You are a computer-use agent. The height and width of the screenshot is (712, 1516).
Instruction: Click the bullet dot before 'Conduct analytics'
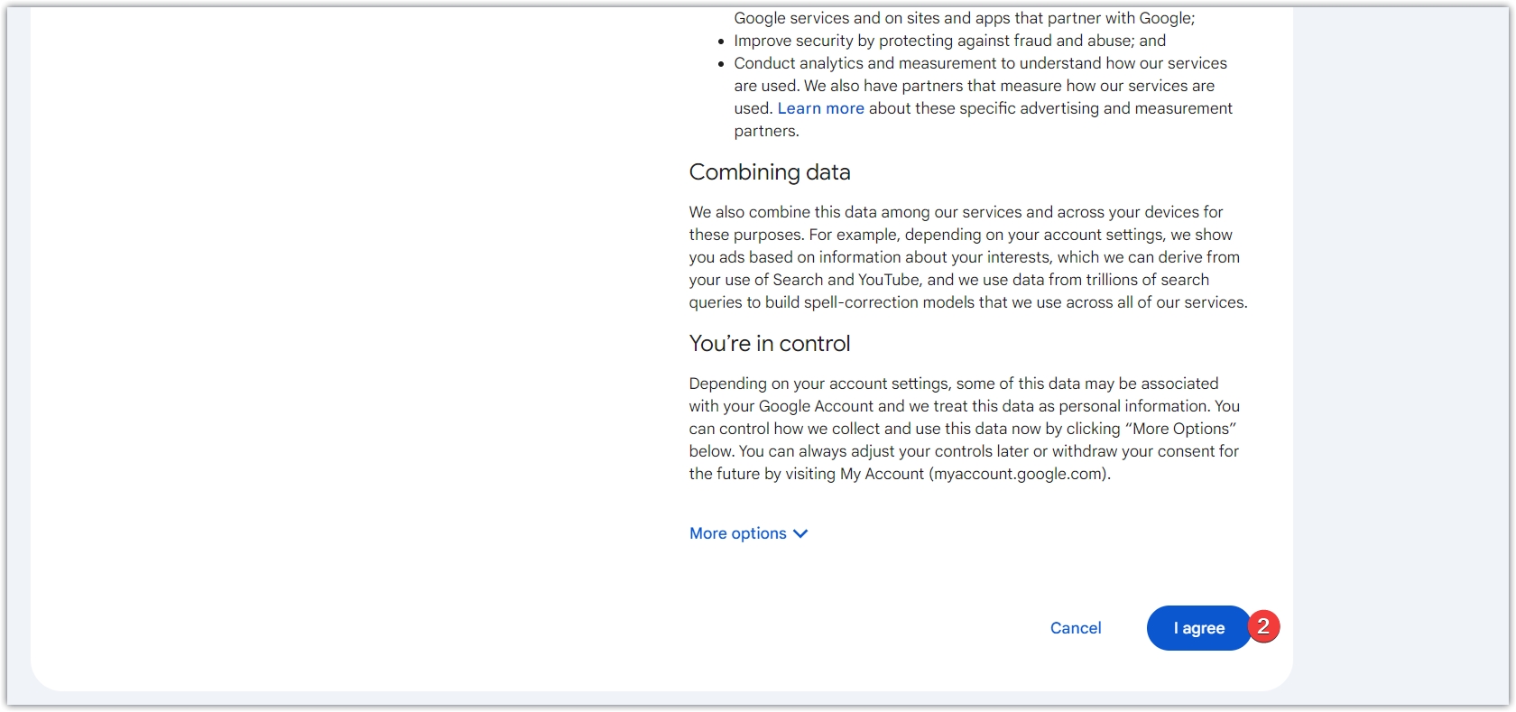(x=721, y=64)
